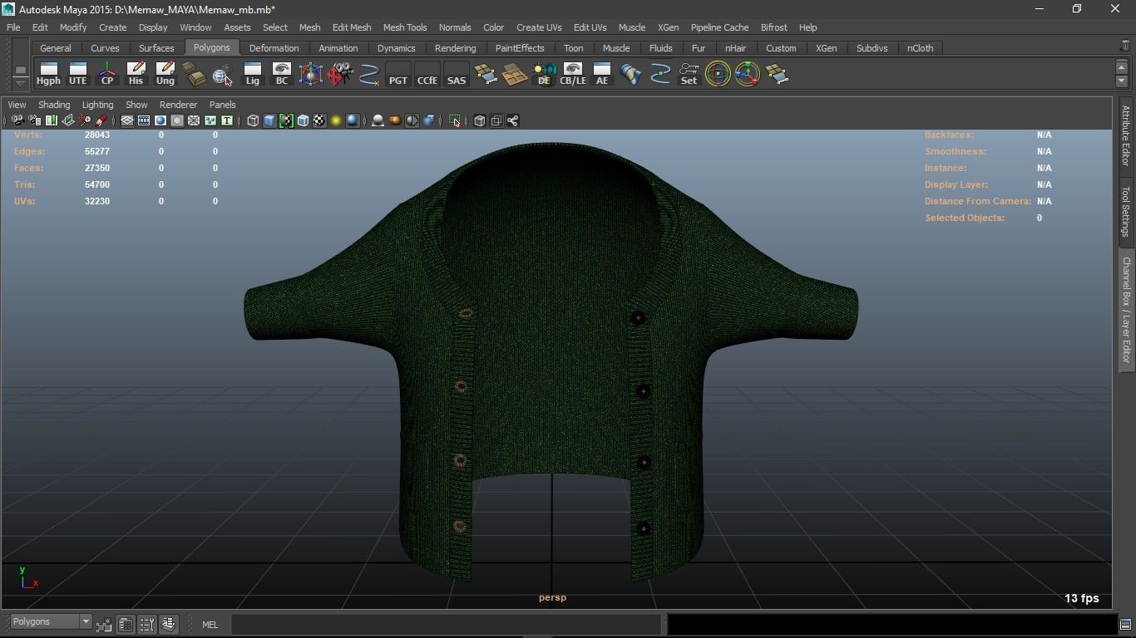Viewport: 1136px width, 638px height.
Task: Open the Polygons menu set dropdown
Action: tap(51, 621)
